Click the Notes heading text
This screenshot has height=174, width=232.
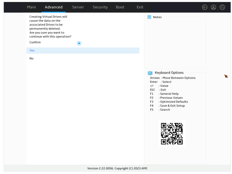(x=157, y=17)
